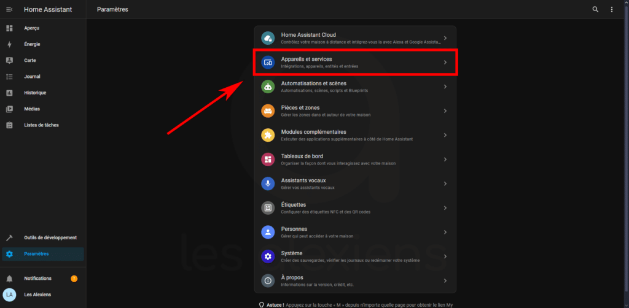Click the Énergie lightning bolt icon
629x308 pixels.
tap(10, 44)
